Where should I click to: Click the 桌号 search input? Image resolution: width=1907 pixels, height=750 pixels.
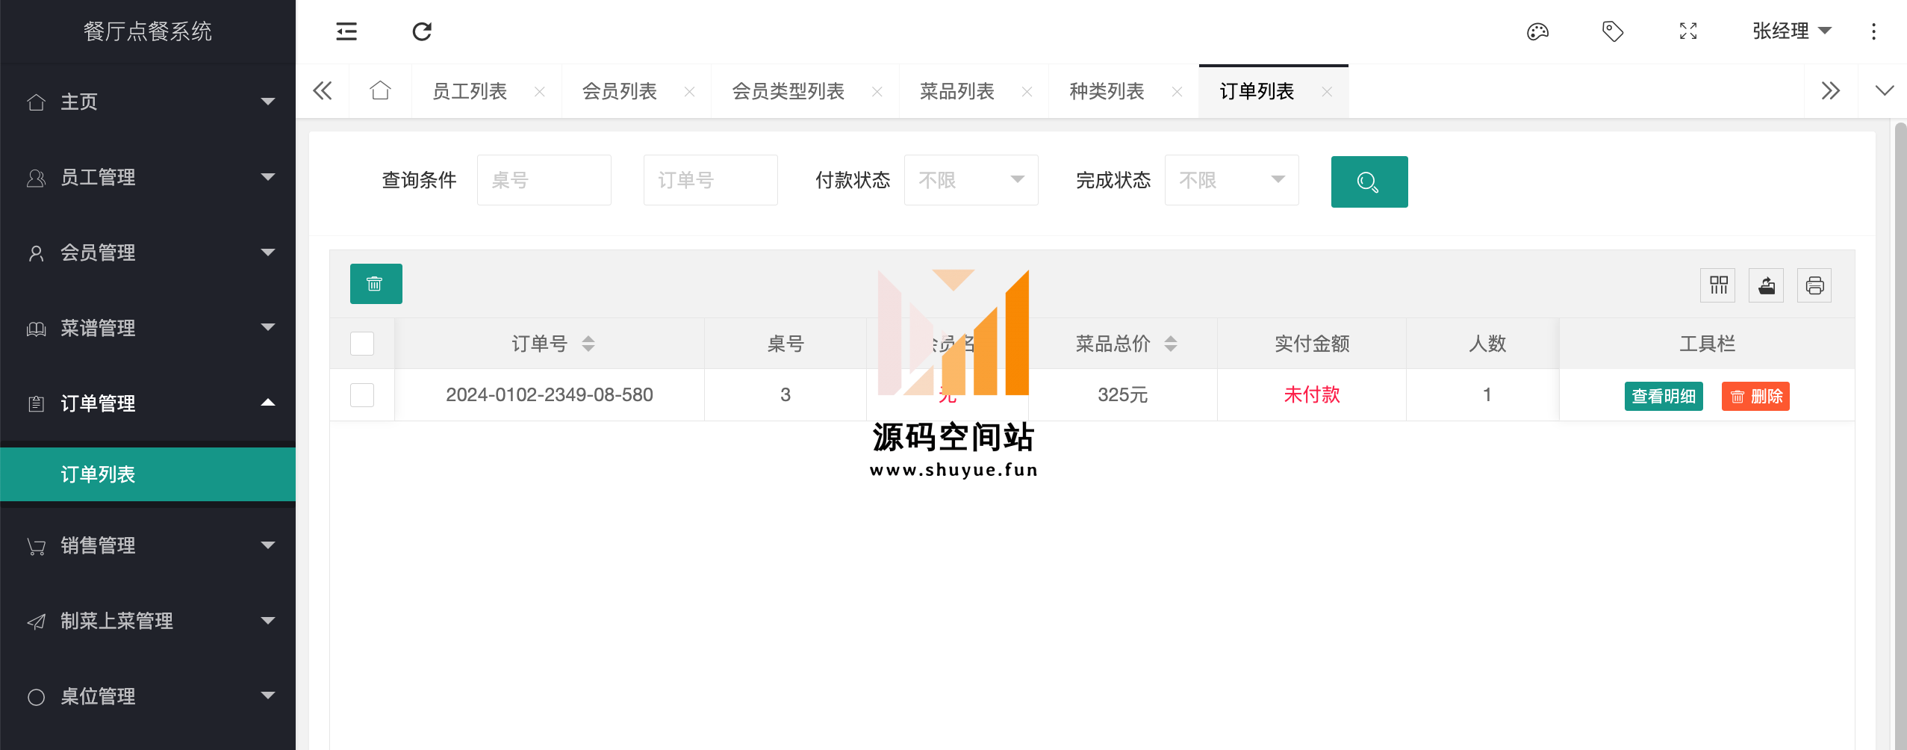click(x=544, y=180)
